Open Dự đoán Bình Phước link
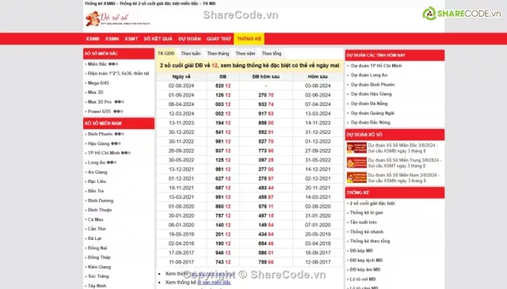Image resolution: width=507 pixels, height=289 pixels. point(373,85)
